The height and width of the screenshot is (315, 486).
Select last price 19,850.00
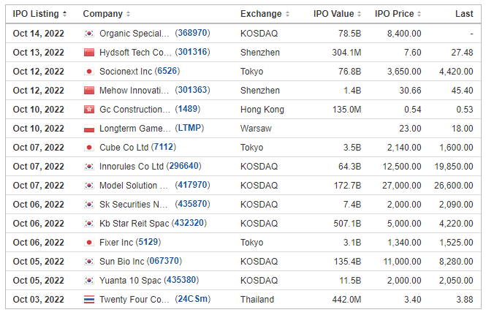[453, 166]
